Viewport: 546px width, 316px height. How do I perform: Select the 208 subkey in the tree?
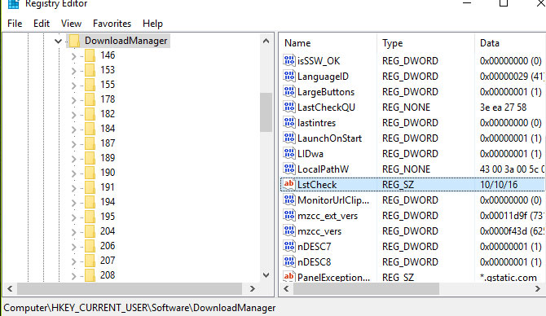[x=108, y=275]
